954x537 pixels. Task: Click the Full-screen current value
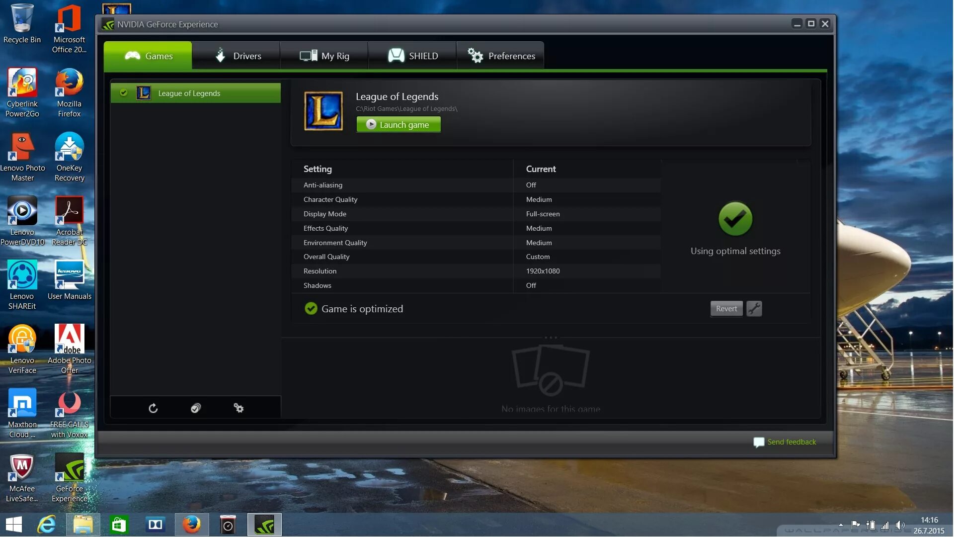point(543,214)
